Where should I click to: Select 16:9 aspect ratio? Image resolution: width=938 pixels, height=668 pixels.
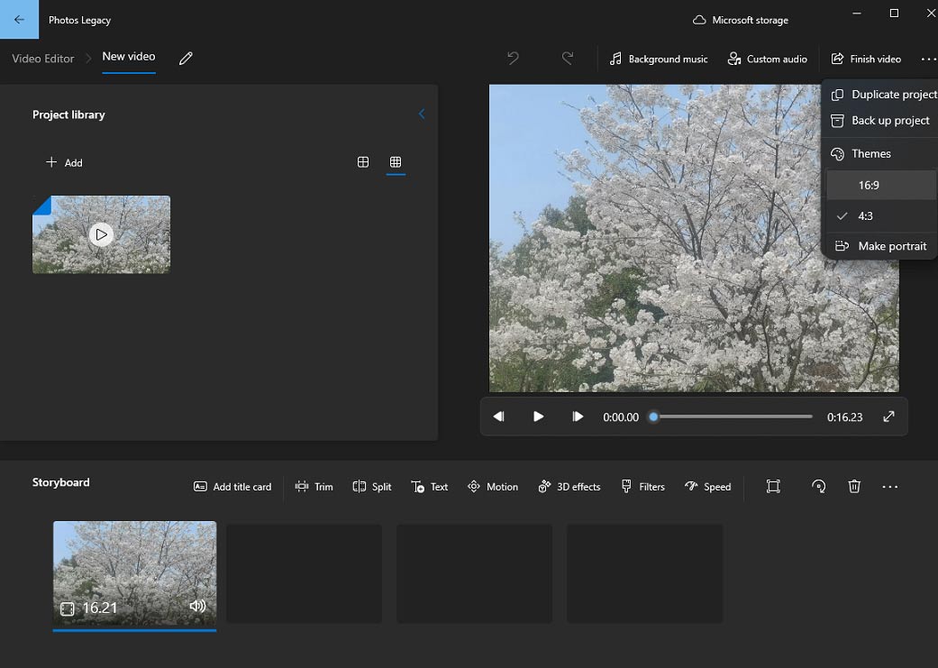click(x=880, y=185)
